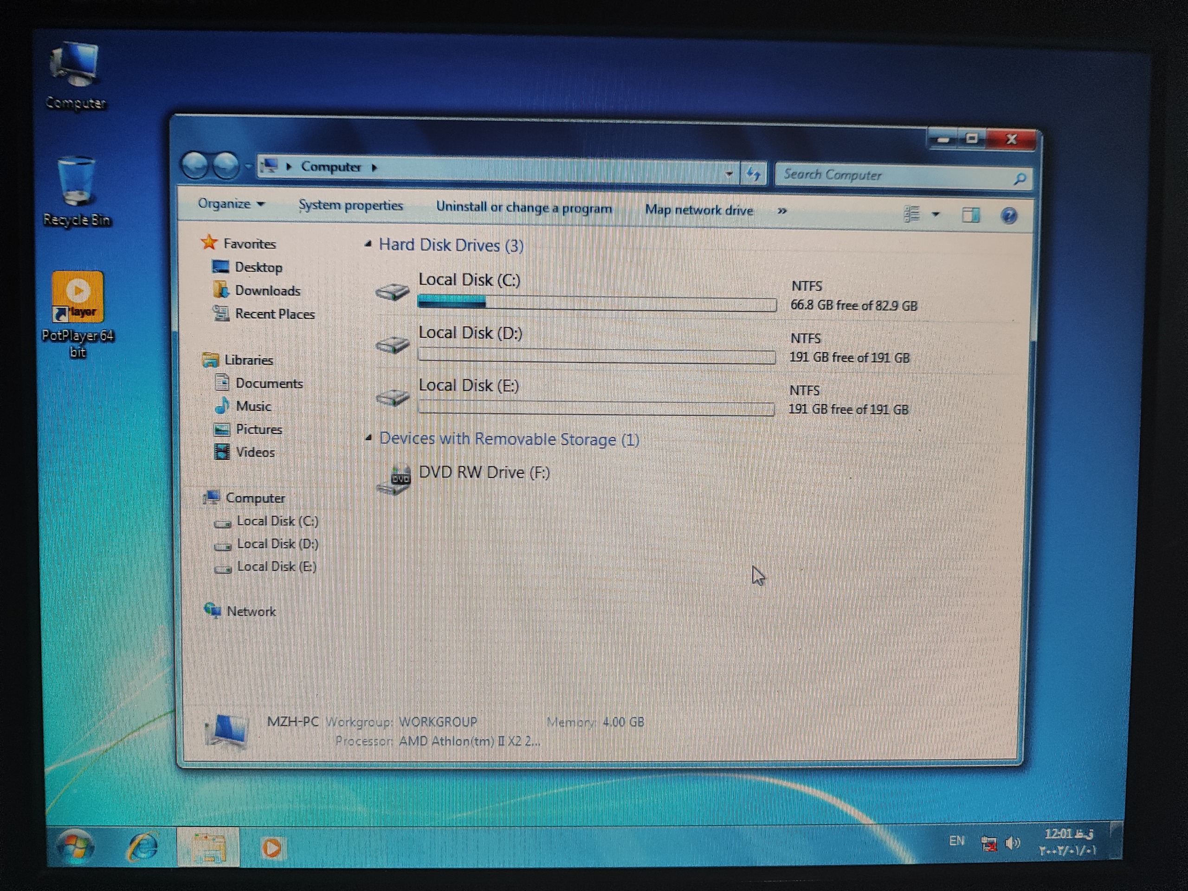This screenshot has width=1188, height=891.
Task: Show more toolbar commands chevron
Action: 782,211
